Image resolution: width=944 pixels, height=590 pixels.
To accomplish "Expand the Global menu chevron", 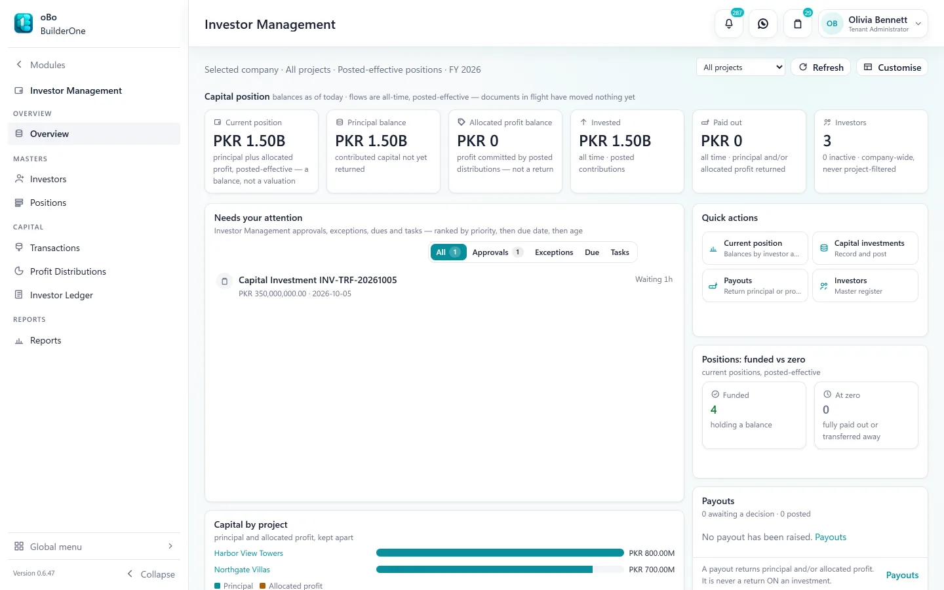I will 170,546.
